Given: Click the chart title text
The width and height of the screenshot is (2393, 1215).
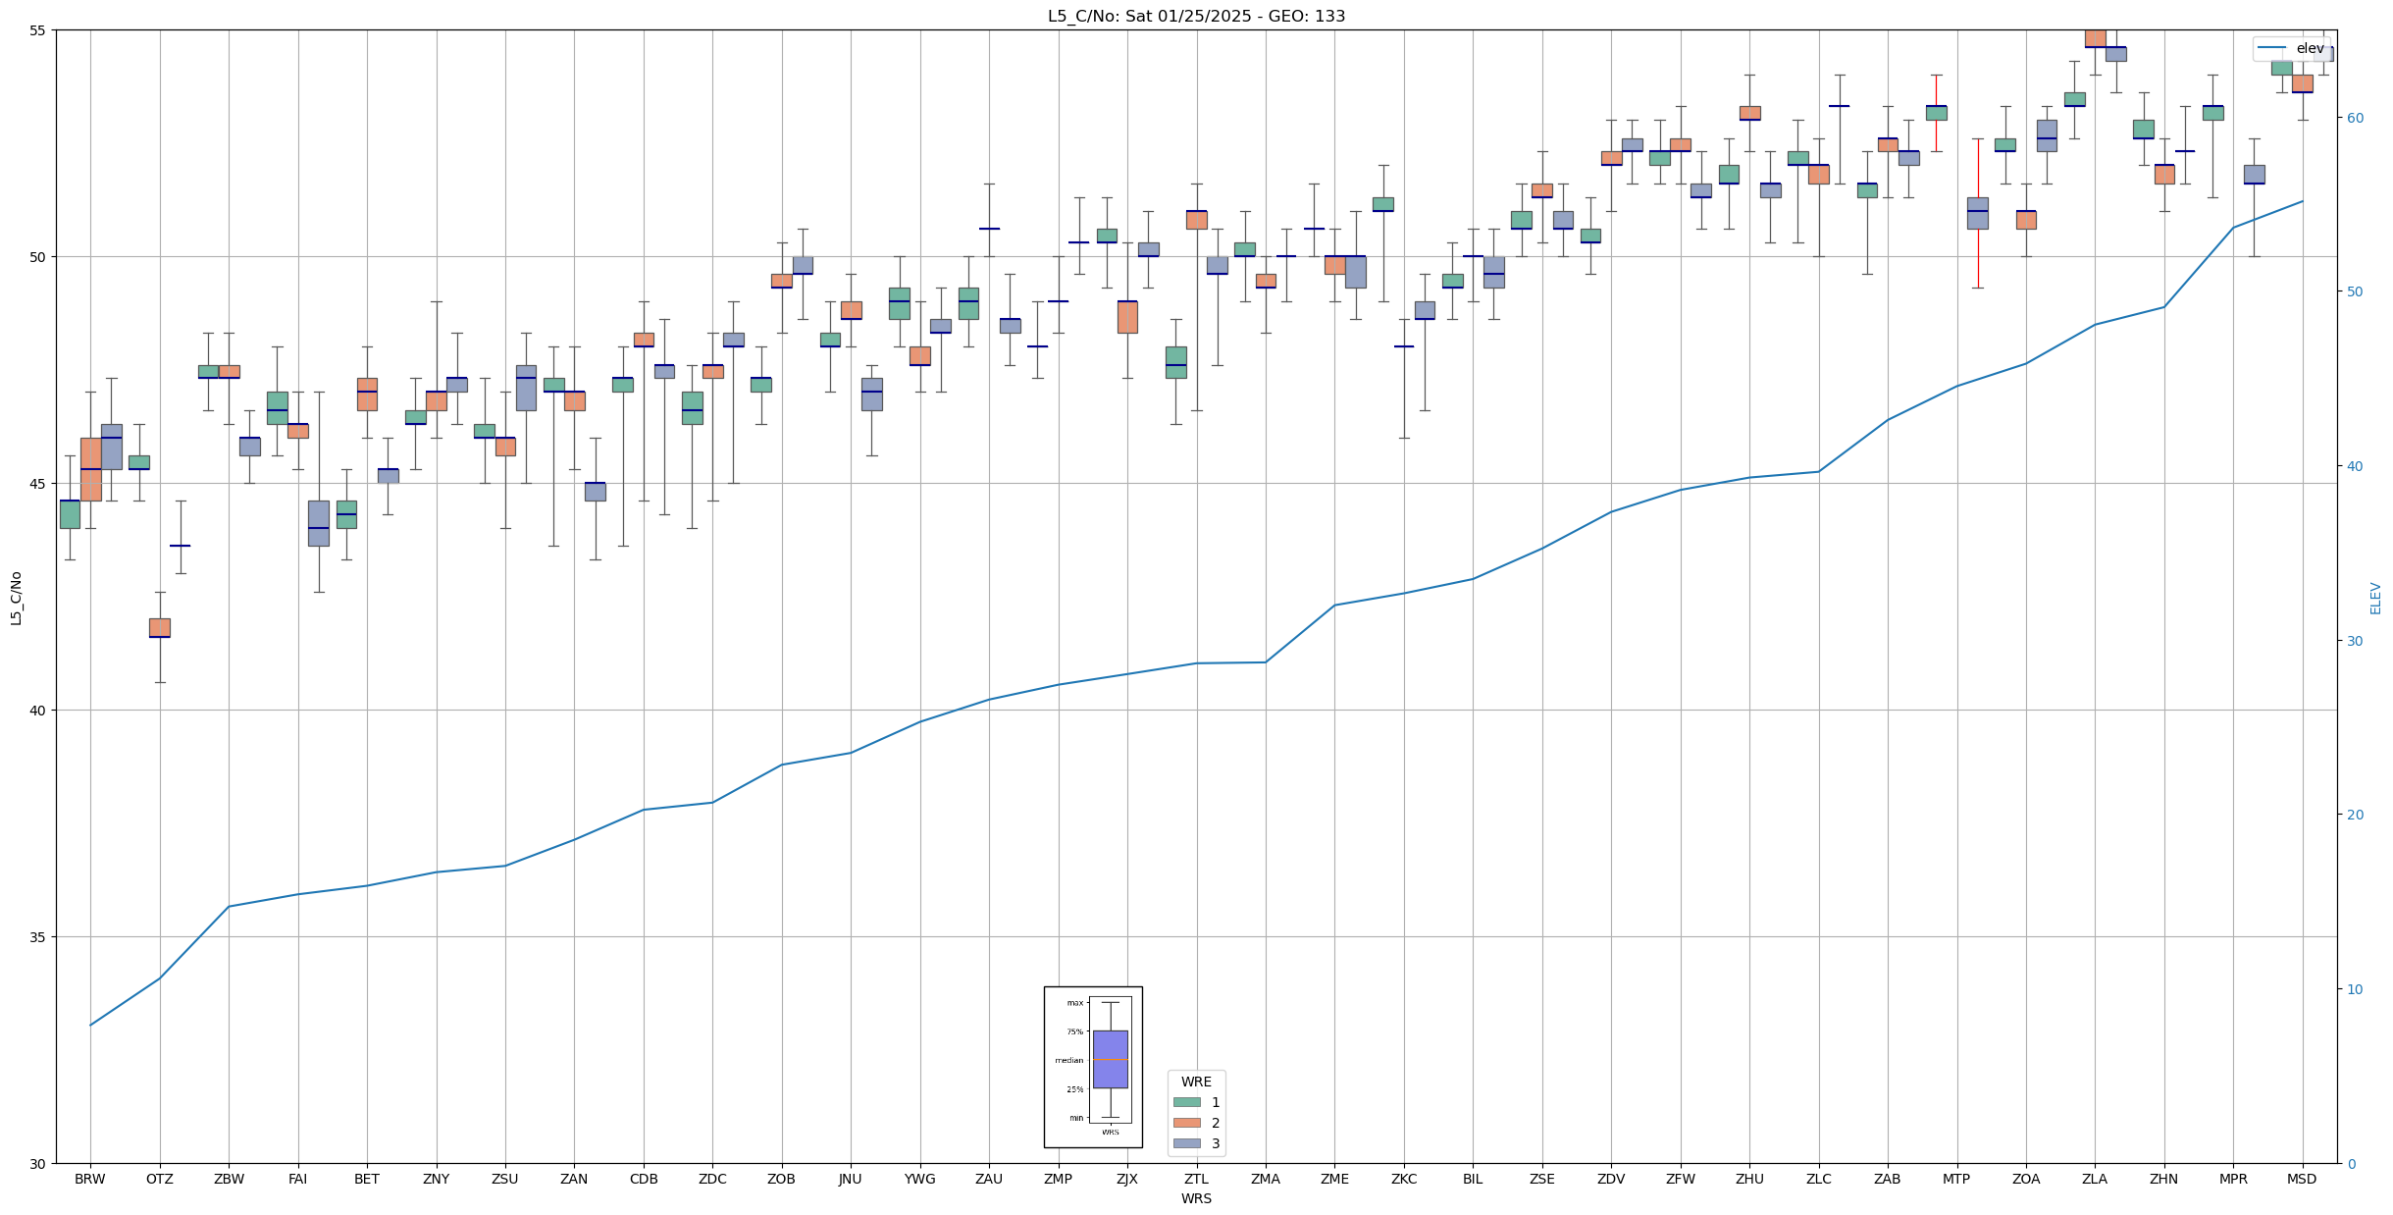Looking at the screenshot, I should click(x=1196, y=16).
